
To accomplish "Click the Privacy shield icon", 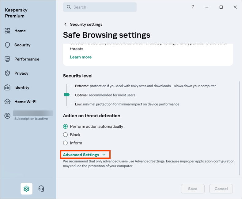I will (8, 73).
